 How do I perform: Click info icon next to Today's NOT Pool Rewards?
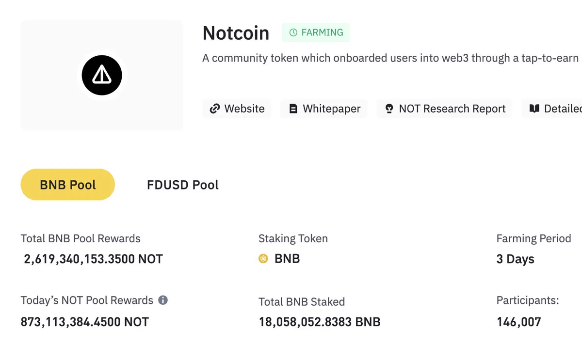(163, 300)
